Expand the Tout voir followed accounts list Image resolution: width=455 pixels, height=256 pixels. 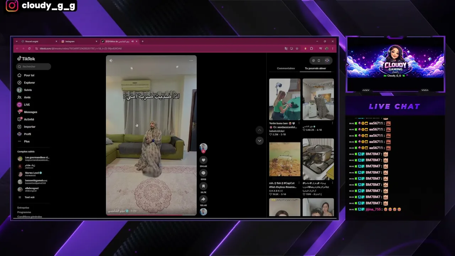(27, 197)
